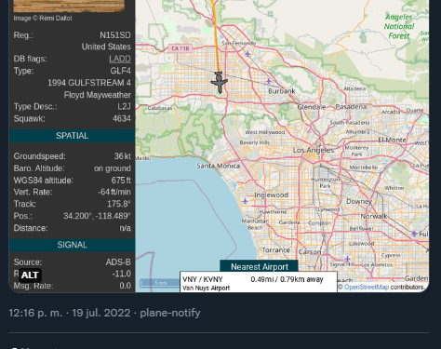The height and width of the screenshot is (349, 441).
Task: Click the Burbank airport plane marker
Action: pyautogui.click(x=269, y=82)
